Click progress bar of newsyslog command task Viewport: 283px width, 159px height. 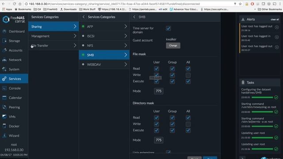point(262,112)
